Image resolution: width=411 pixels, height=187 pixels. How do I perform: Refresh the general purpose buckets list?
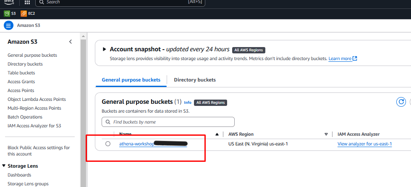(401, 102)
